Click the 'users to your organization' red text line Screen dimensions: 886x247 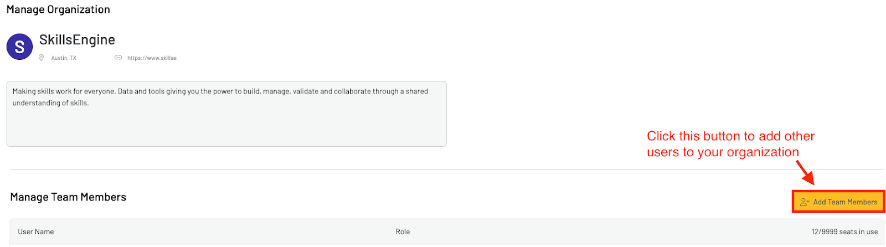point(723,152)
